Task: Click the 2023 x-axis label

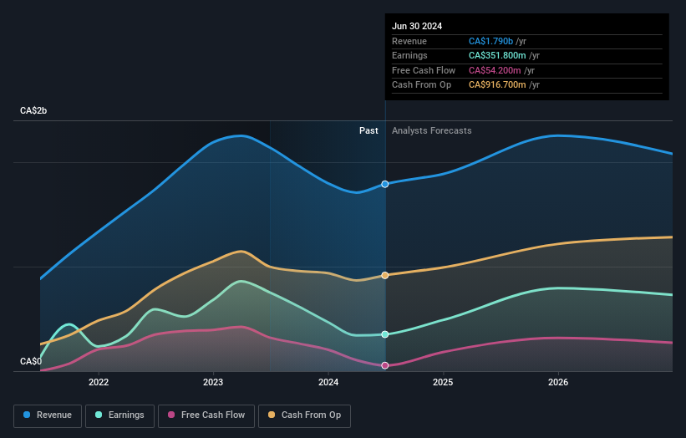Action: tap(213, 383)
